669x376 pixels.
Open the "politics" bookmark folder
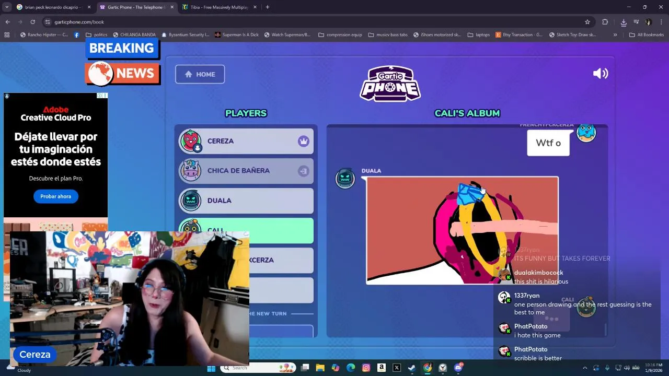pyautogui.click(x=96, y=35)
